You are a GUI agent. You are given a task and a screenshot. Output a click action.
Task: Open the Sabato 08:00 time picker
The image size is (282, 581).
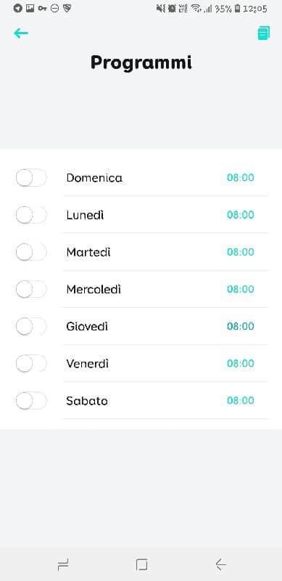[241, 401]
